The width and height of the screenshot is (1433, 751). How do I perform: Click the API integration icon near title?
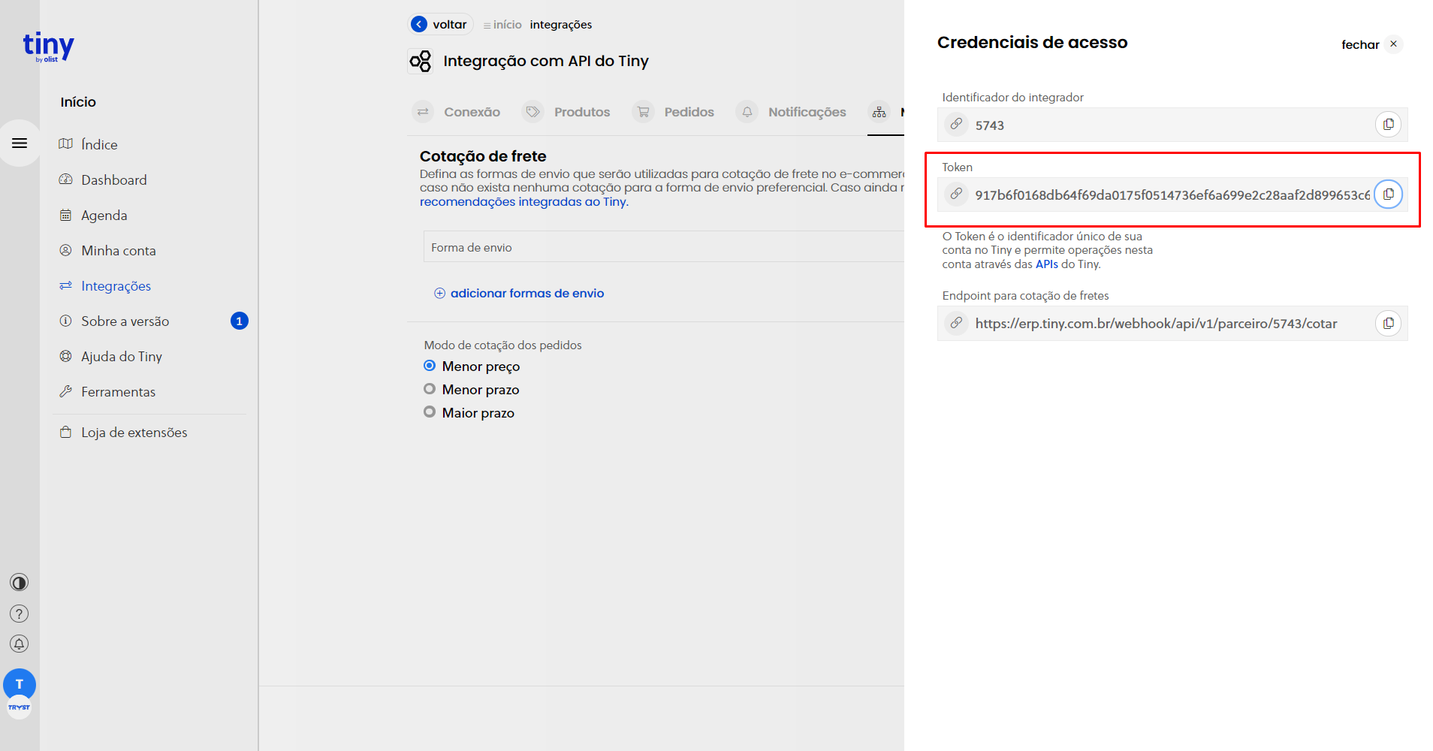click(421, 61)
